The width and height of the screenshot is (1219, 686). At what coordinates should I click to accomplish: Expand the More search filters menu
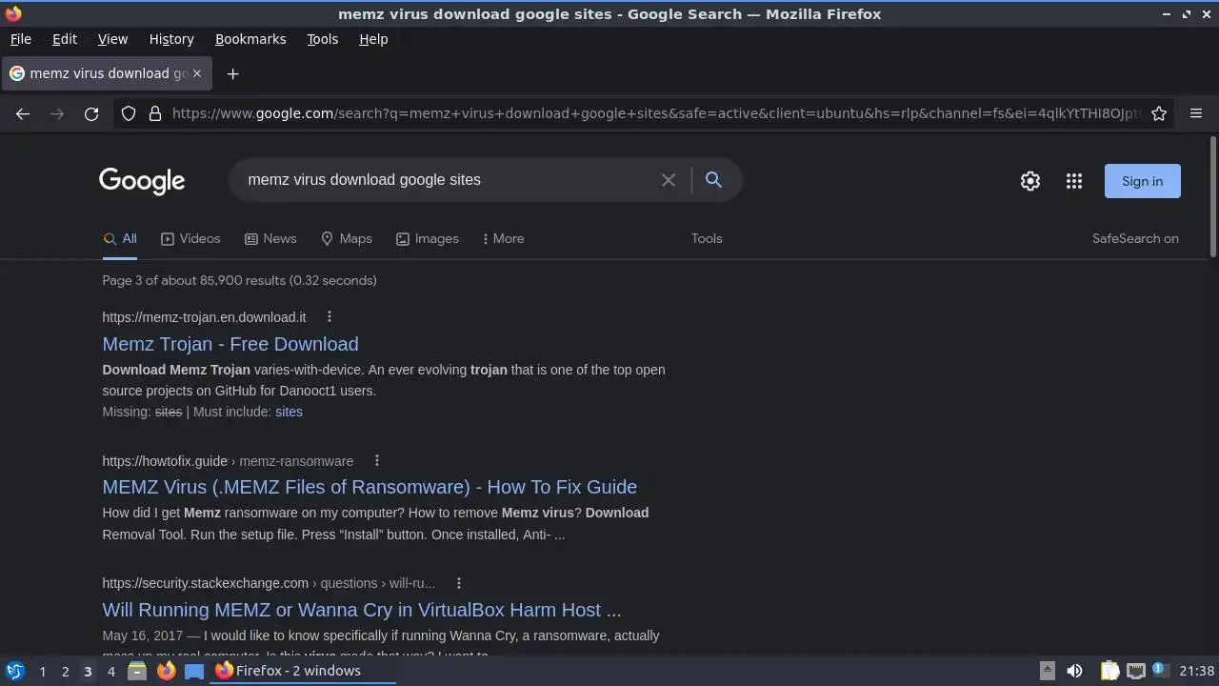coord(503,238)
